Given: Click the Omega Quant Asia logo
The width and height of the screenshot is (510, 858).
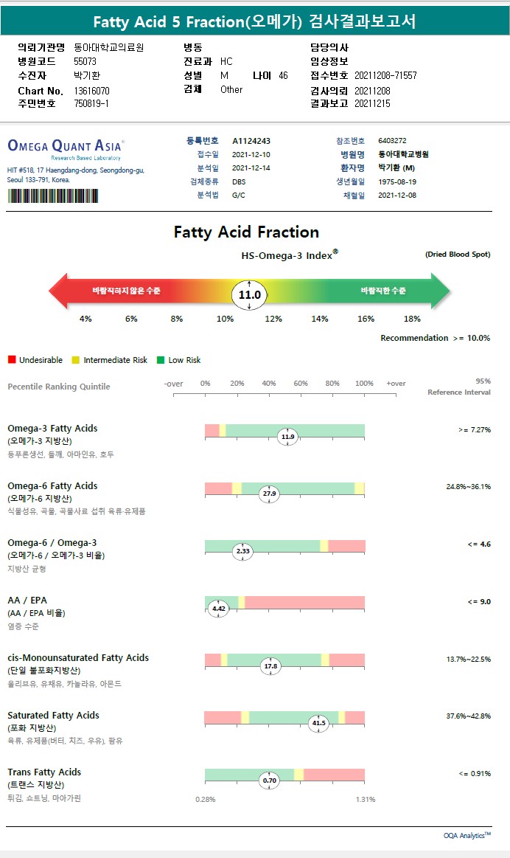Looking at the screenshot, I should click(x=66, y=146).
